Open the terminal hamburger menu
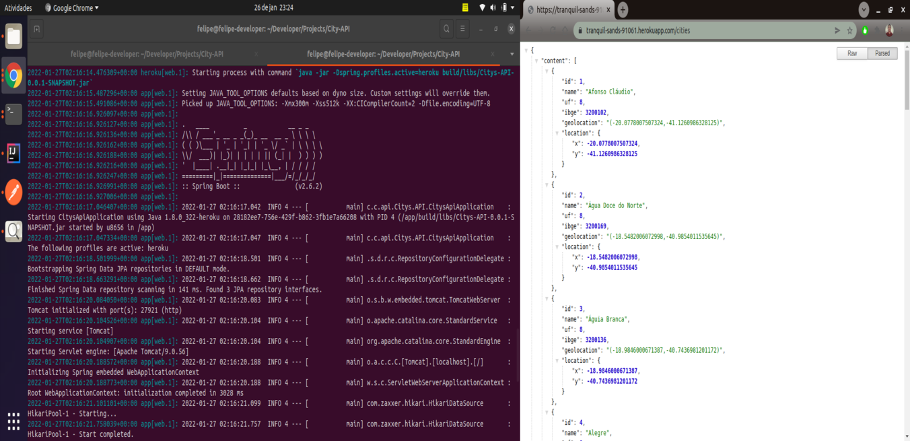Viewport: 910px width, 441px height. pos(463,29)
